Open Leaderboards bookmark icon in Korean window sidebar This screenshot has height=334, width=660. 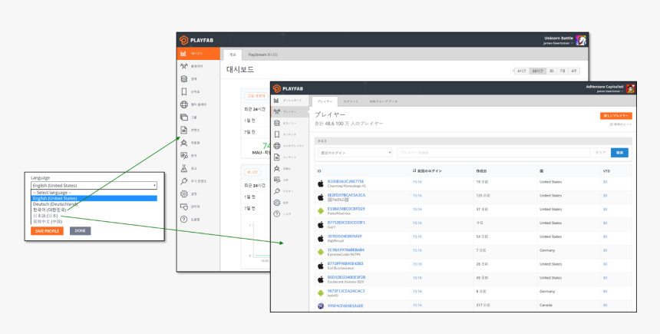(x=184, y=91)
